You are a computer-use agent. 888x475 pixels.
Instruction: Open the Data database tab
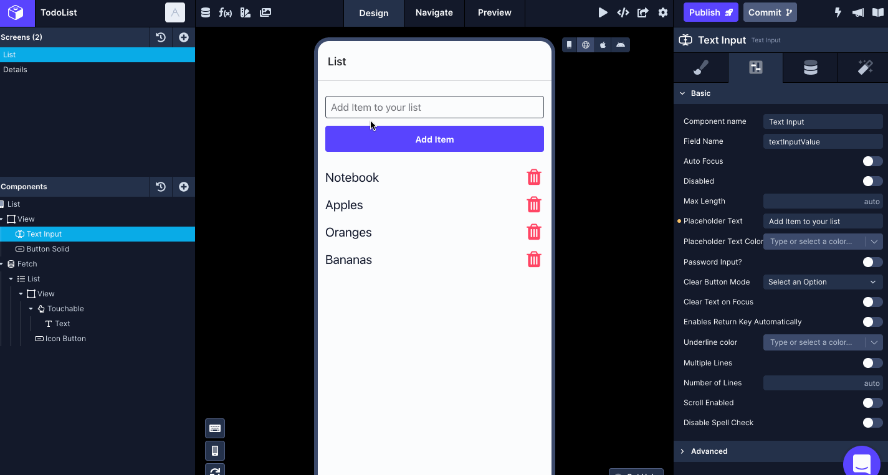point(810,68)
